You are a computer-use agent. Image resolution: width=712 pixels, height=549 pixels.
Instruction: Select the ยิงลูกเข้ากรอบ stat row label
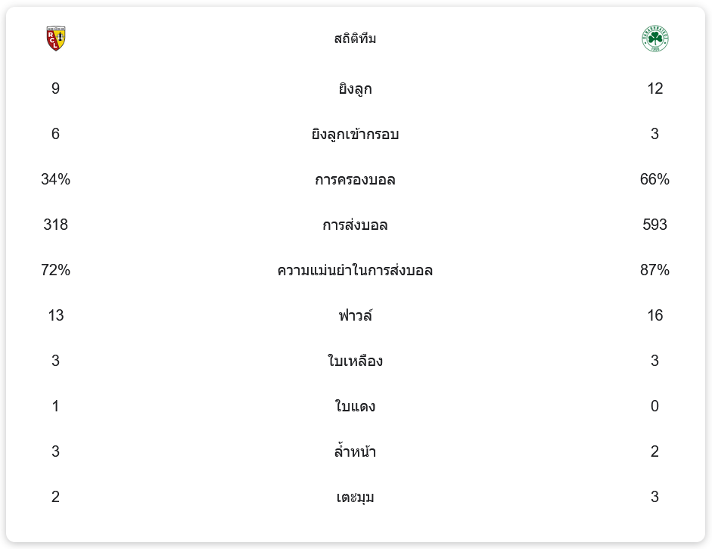pyautogui.click(x=355, y=135)
